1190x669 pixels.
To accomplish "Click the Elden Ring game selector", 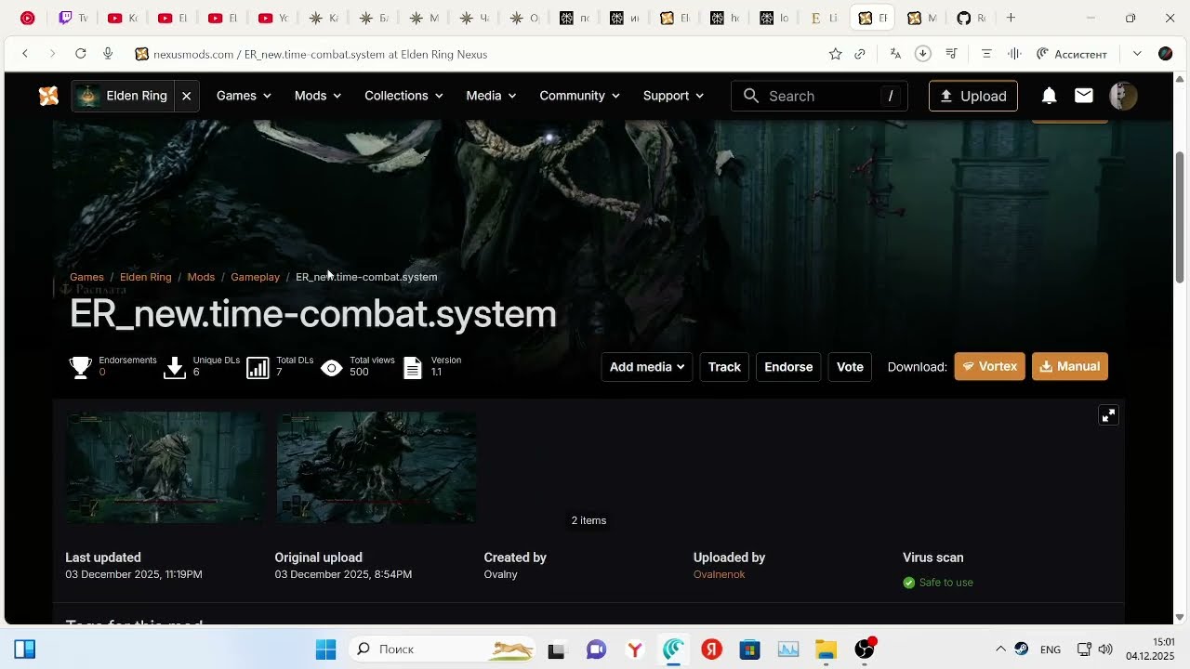I will tap(123, 96).
